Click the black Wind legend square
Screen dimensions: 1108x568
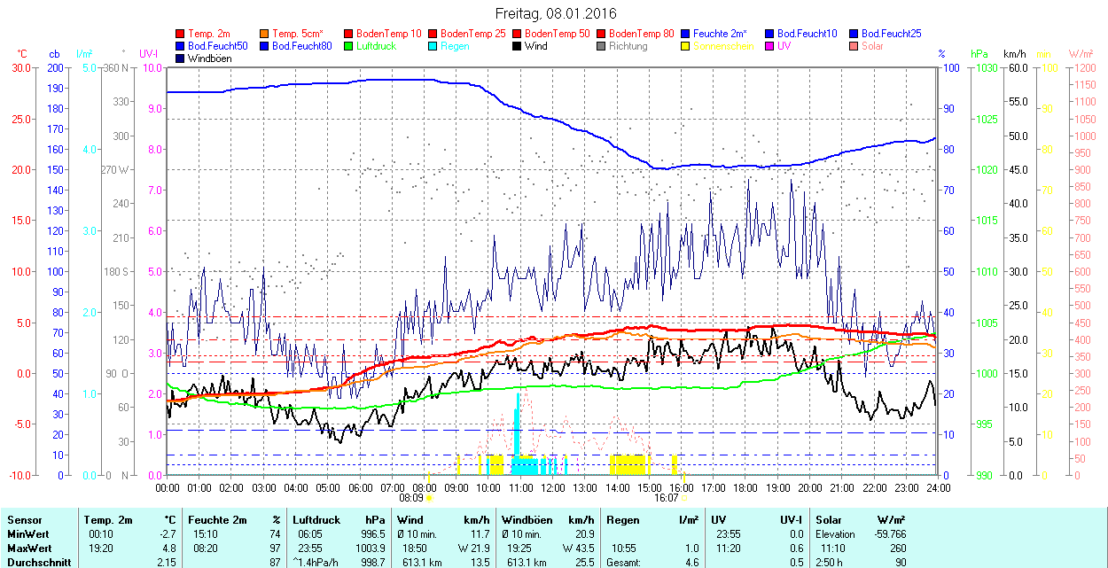tap(518, 46)
